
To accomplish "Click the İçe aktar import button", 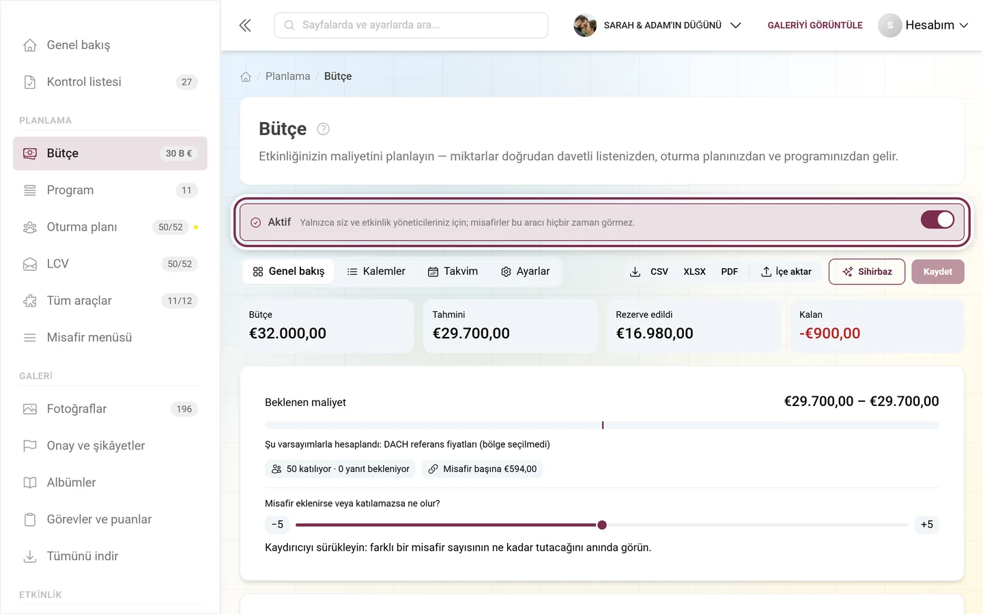I will (786, 272).
